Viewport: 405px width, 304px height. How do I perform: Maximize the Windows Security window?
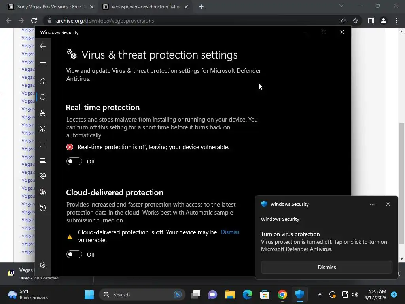(x=324, y=32)
